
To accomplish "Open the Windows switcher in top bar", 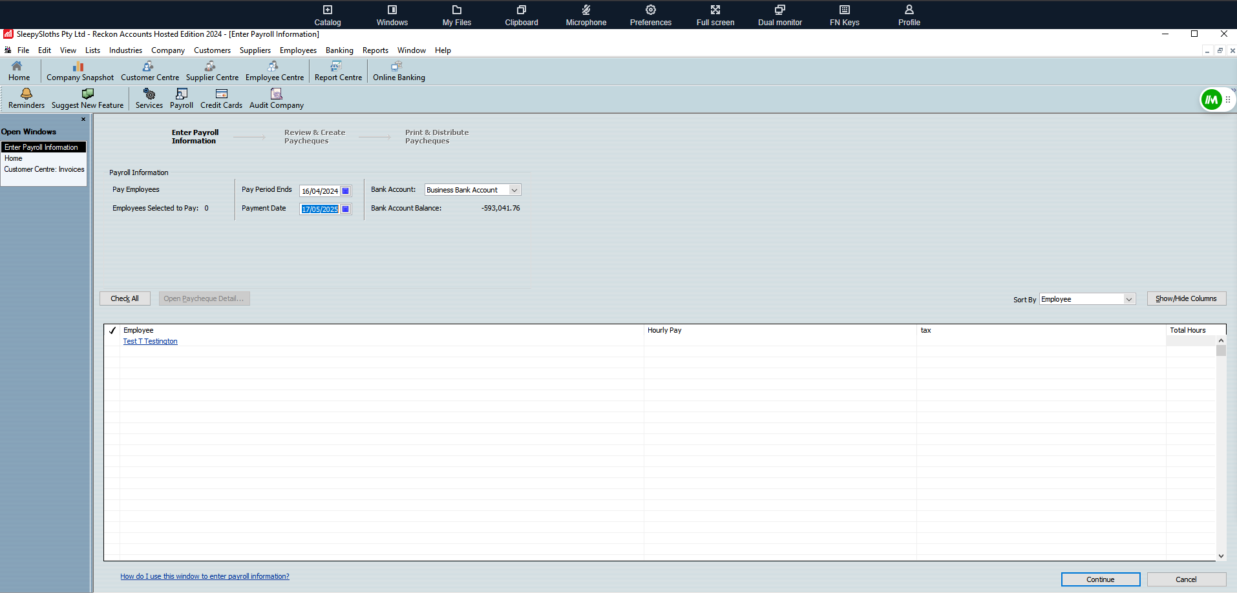I will pos(392,15).
